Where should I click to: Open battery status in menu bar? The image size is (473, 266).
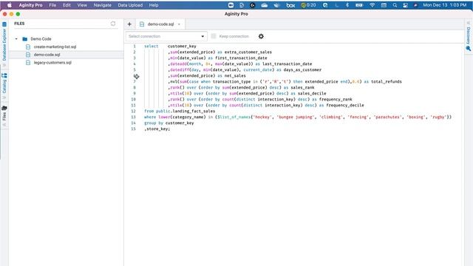(x=359, y=5)
